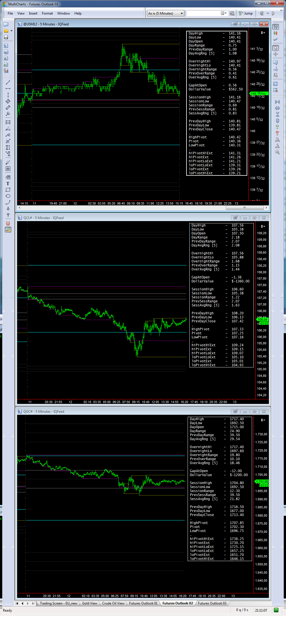The height and width of the screenshot is (621, 286).
Task: Toggle the magnet snap mode
Action: (8, 223)
